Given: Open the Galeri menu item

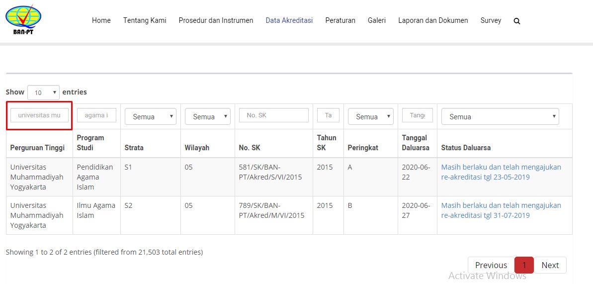Looking at the screenshot, I should [377, 20].
